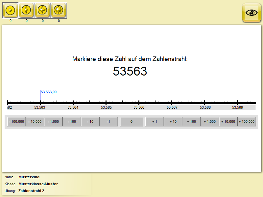This screenshot has width=263, height=197.
Task: Click the blue 53.563,00 marker line
Action: pyautogui.click(x=40, y=97)
